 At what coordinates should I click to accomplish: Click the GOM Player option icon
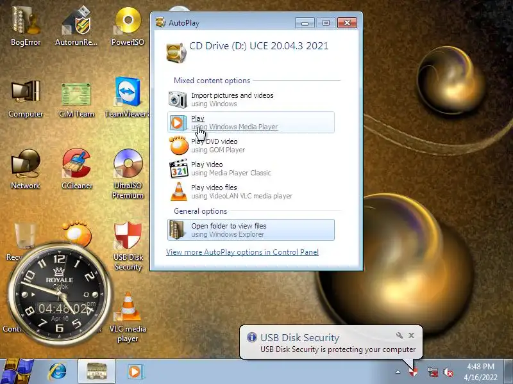click(x=179, y=145)
